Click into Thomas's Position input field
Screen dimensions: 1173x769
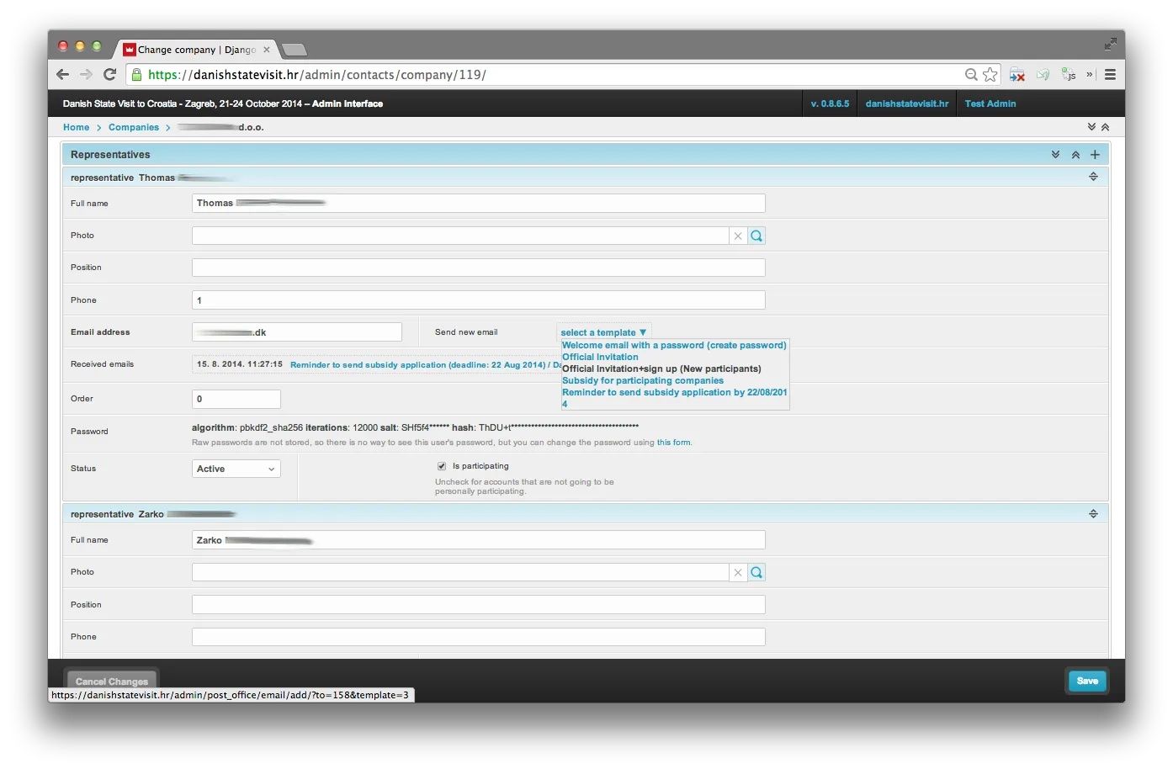478,268
